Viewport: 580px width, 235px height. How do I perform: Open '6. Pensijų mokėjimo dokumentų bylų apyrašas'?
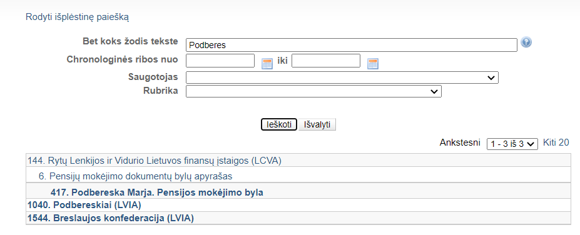135,176
